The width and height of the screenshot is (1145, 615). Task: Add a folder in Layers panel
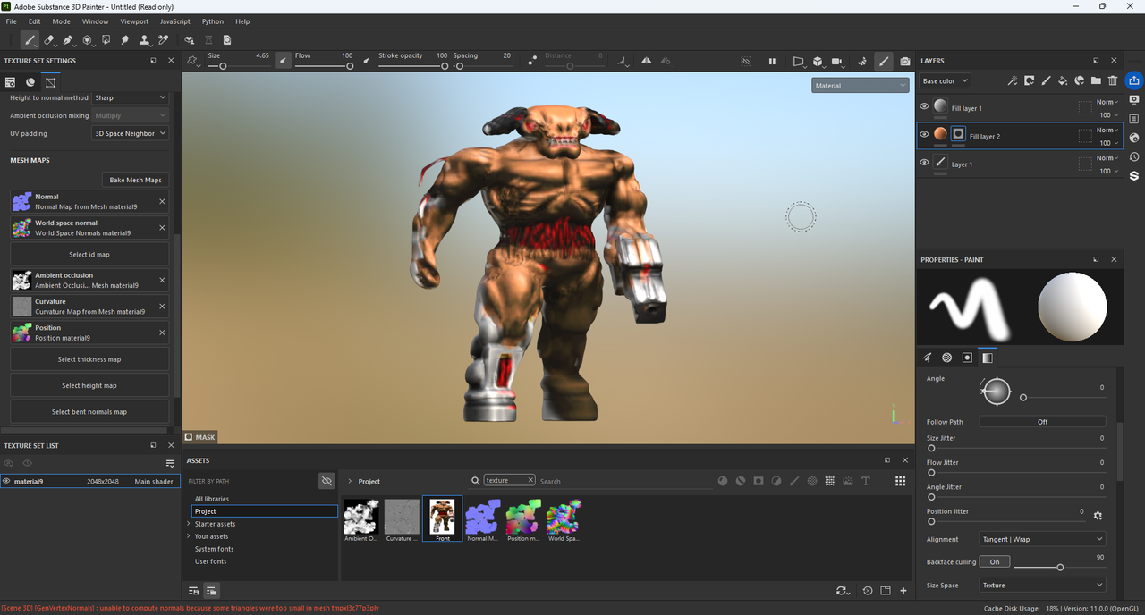point(1096,80)
